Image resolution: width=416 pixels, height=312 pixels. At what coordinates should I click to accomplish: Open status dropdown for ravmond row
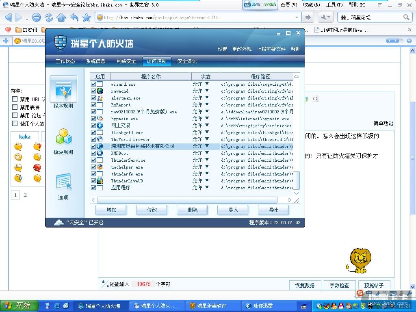207,91
